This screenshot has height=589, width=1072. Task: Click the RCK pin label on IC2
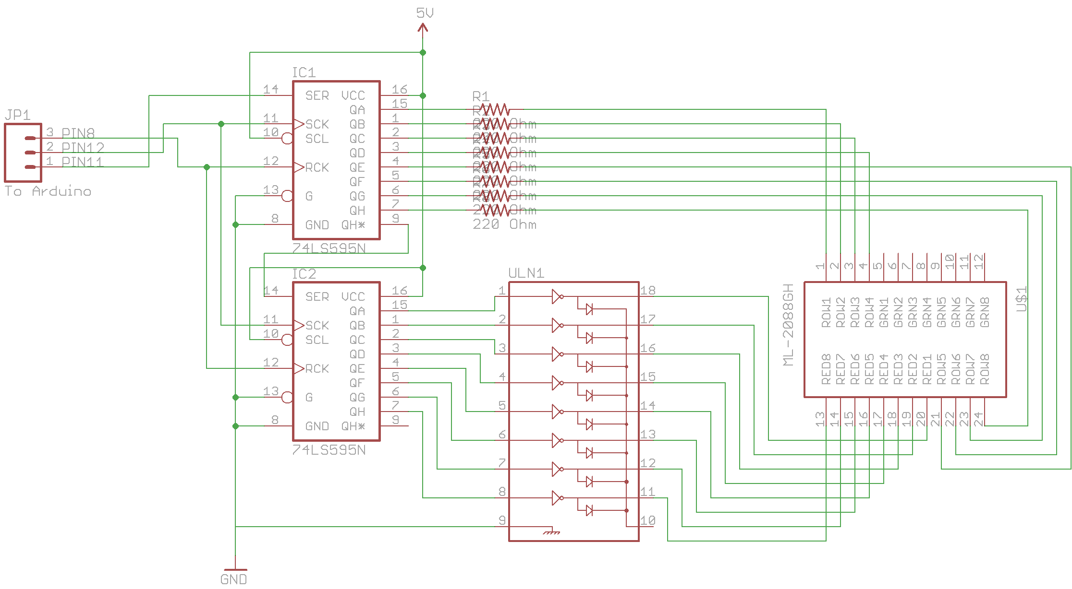pos(317,368)
